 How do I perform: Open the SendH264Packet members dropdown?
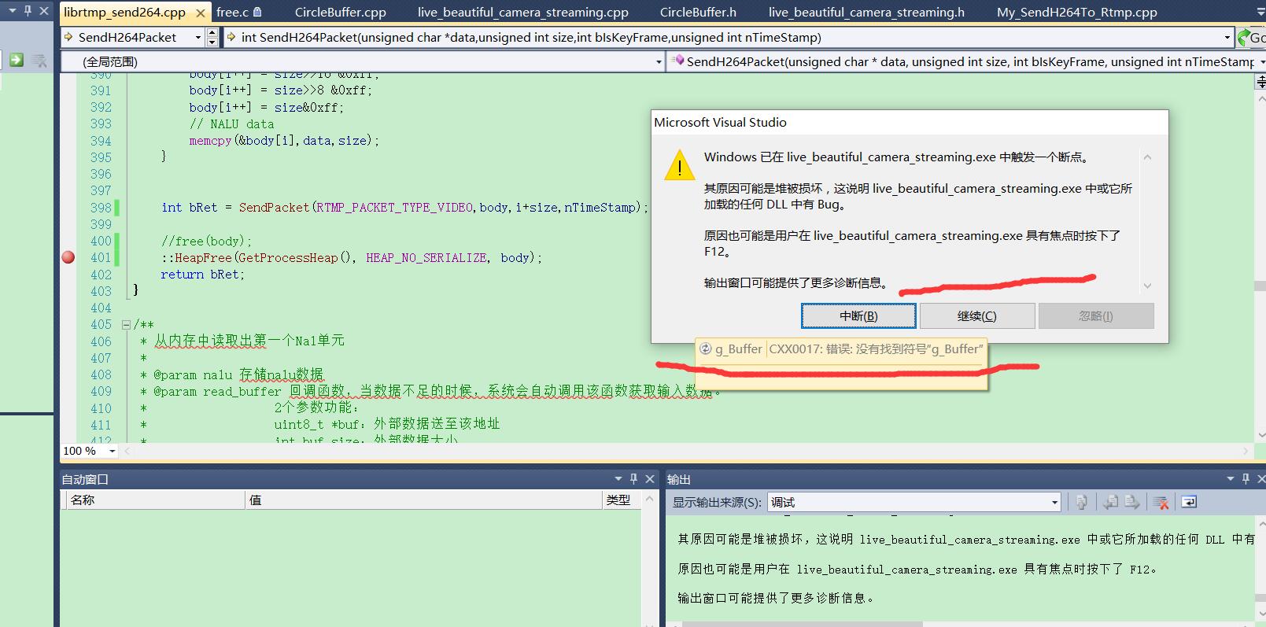pos(1262,61)
